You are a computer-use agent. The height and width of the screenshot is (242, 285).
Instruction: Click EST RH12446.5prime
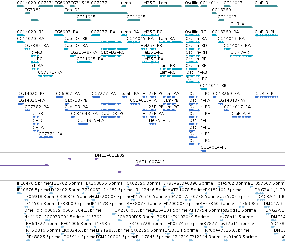(x=138, y=193)
